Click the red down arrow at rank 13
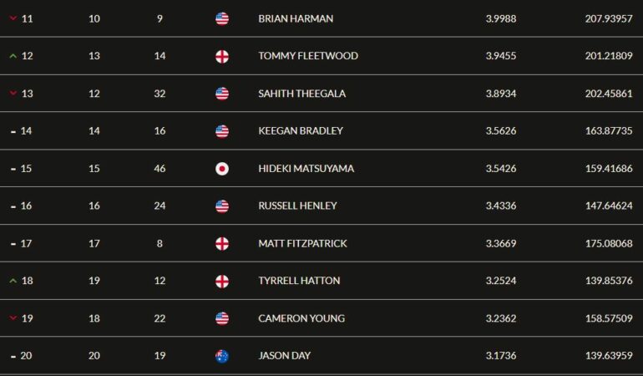The image size is (643, 376). pos(13,94)
